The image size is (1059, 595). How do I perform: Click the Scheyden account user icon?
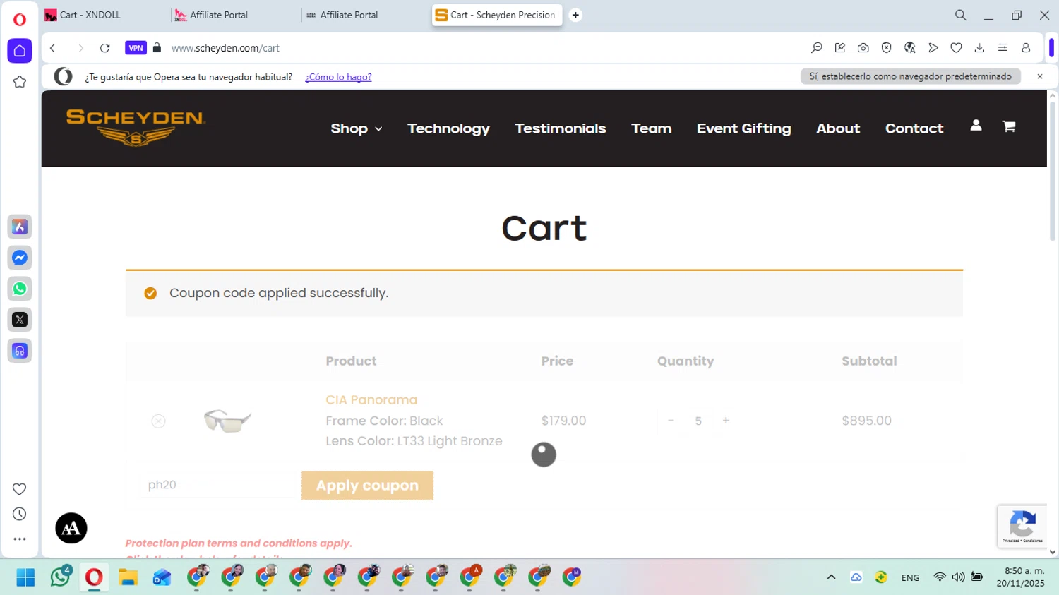(x=976, y=126)
